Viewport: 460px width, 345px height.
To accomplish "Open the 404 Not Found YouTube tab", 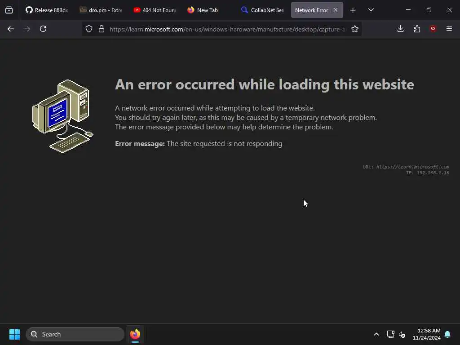I will click(x=155, y=10).
